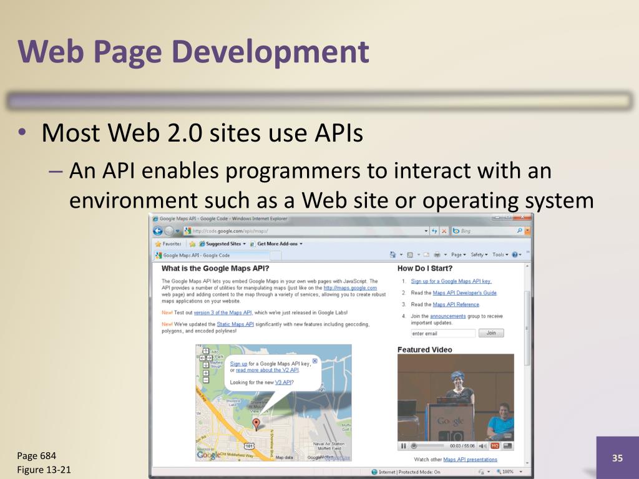639x479 pixels.
Task: Open the Maps API Reference link
Action: click(456, 304)
